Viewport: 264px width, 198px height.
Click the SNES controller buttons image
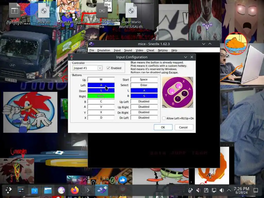(x=178, y=92)
